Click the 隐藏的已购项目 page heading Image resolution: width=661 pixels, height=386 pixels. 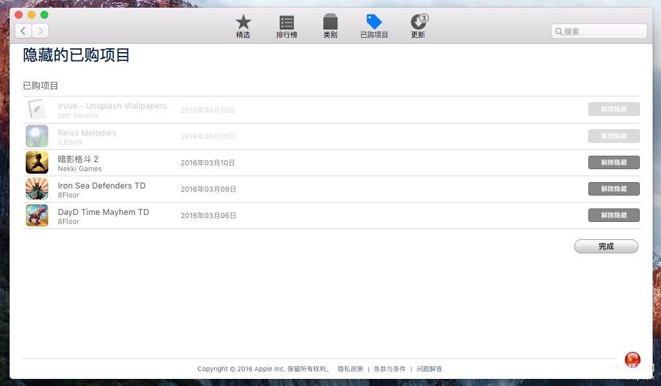77,55
